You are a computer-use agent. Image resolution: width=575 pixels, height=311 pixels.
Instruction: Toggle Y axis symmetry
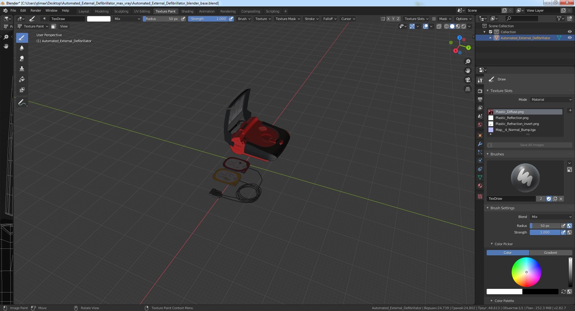click(393, 19)
